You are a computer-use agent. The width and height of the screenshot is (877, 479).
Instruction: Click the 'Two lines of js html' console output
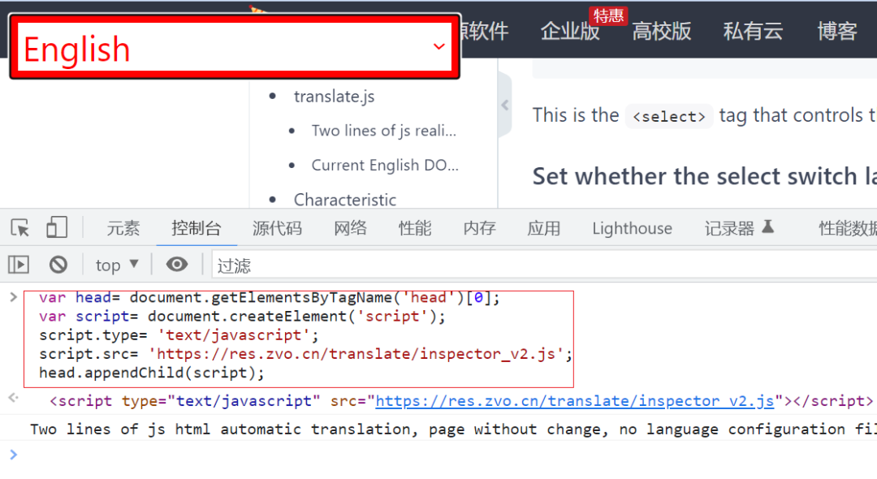pos(454,429)
